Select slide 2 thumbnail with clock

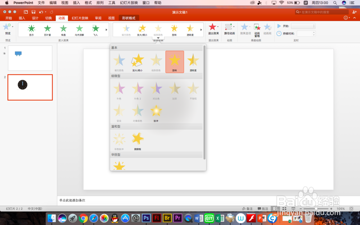tap(30, 87)
